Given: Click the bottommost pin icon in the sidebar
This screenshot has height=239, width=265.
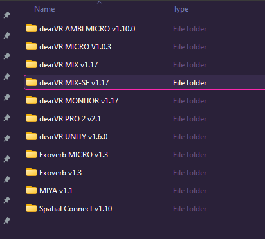Looking at the screenshot, I should (x=7, y=220).
